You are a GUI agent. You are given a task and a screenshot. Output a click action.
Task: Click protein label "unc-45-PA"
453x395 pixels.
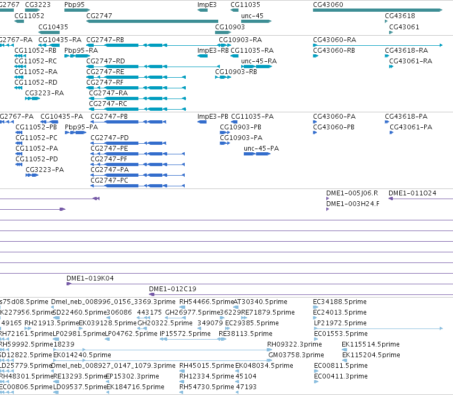[x=261, y=149]
